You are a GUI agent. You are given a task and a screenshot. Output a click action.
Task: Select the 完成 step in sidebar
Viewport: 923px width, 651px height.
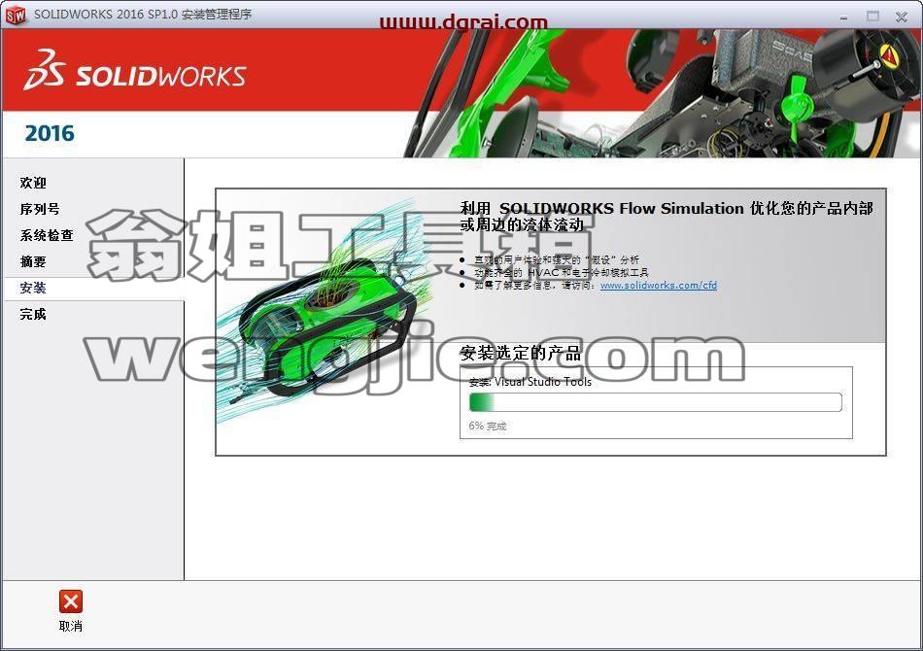coord(33,314)
